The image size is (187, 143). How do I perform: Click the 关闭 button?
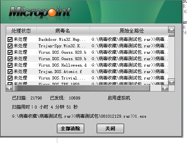click(110, 129)
